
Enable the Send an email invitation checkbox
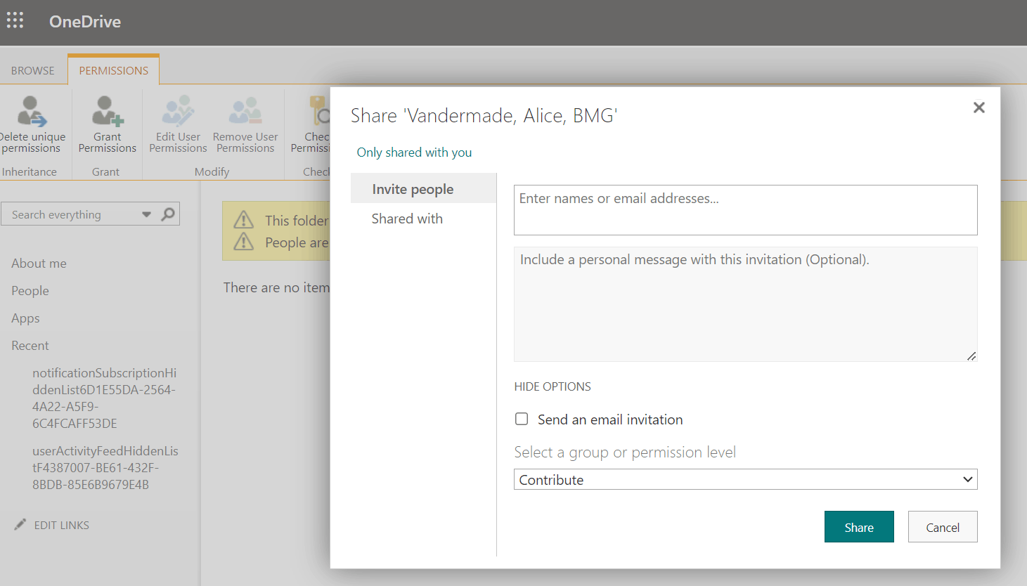pos(522,419)
